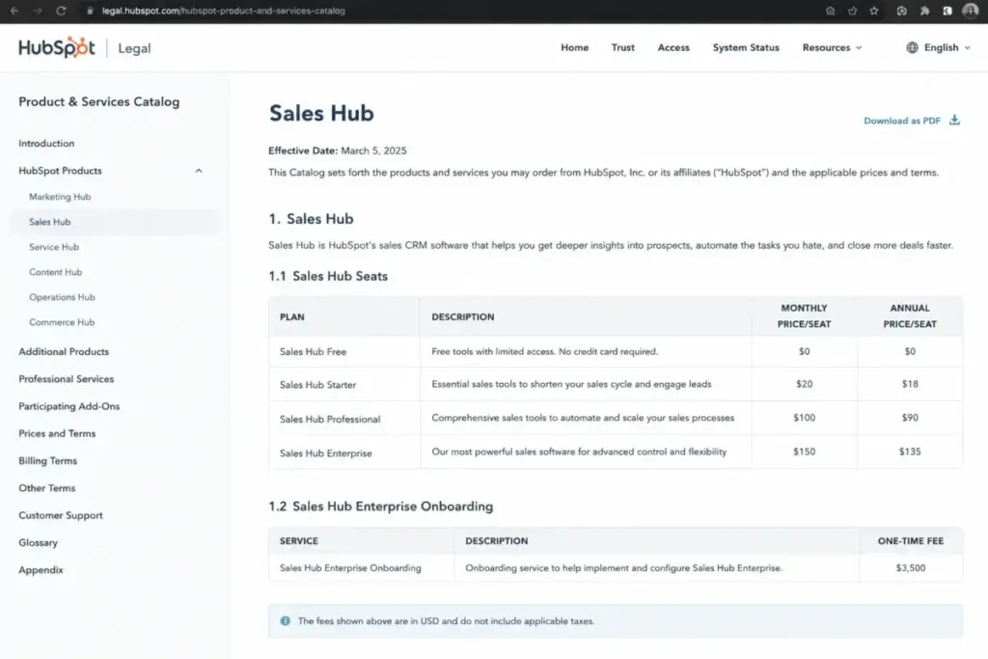
Task: Open Trust in top navigation
Action: (x=622, y=47)
